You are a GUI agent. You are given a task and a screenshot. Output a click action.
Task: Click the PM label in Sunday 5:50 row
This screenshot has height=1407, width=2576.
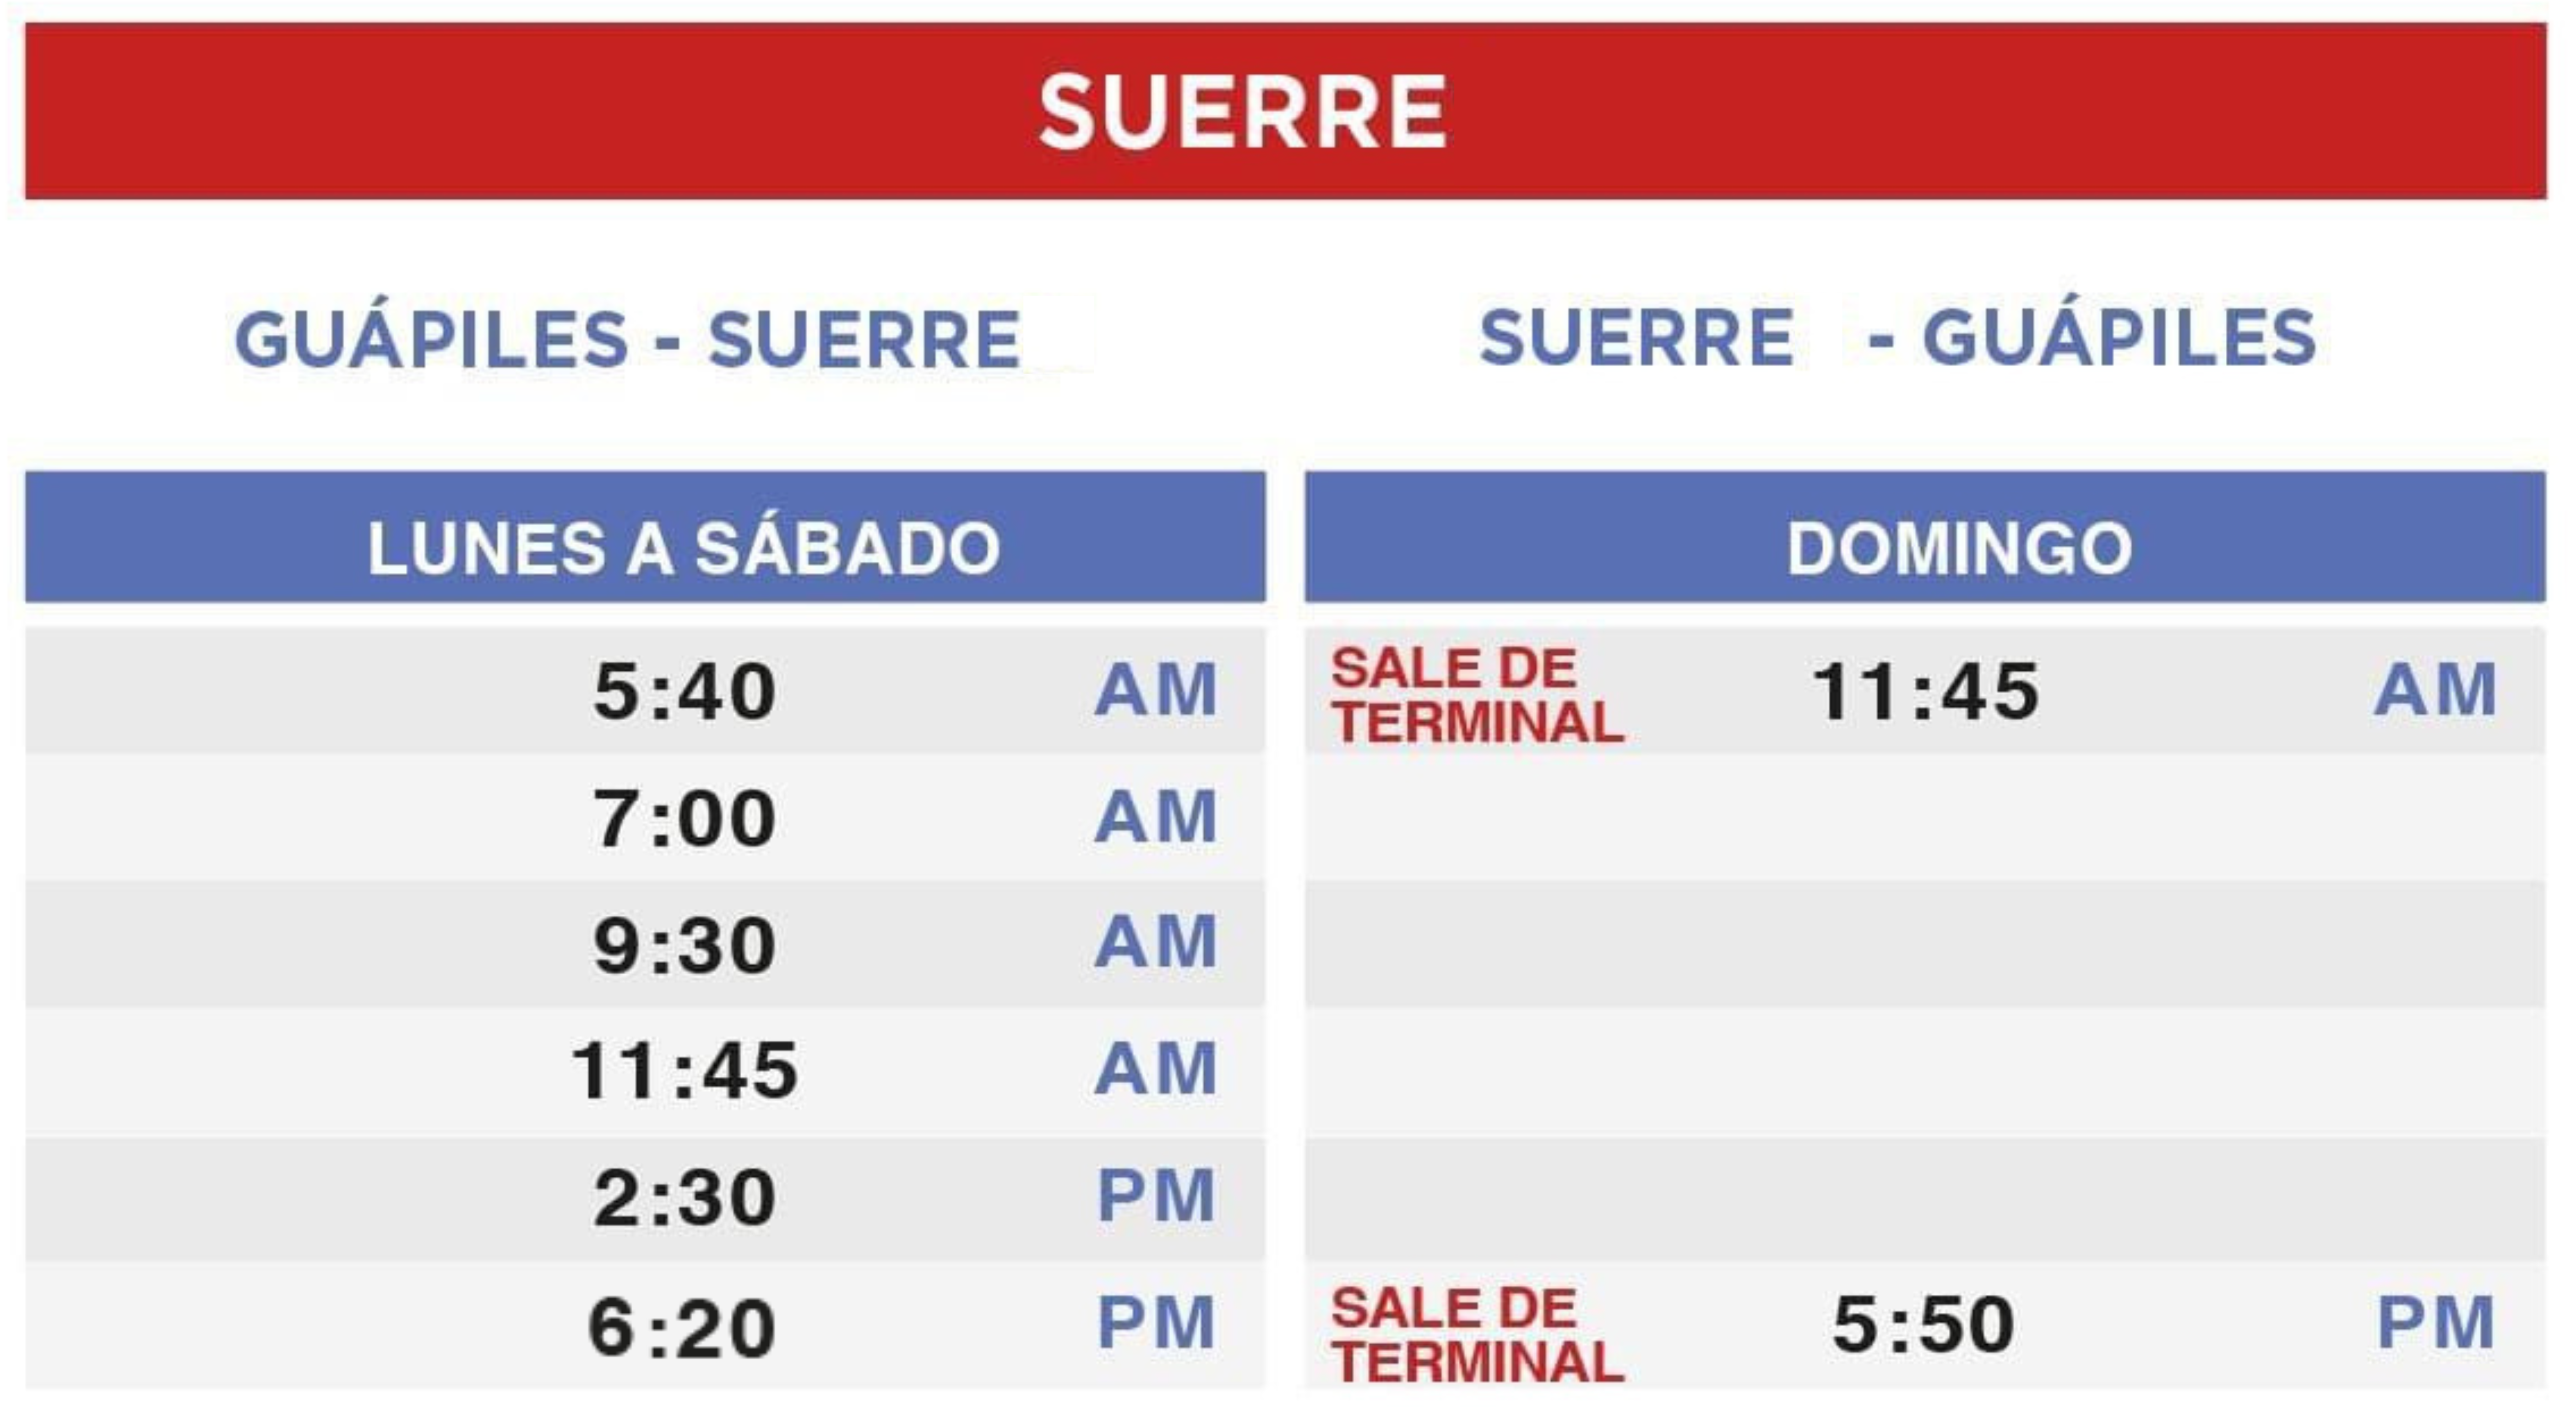coord(2436,1322)
